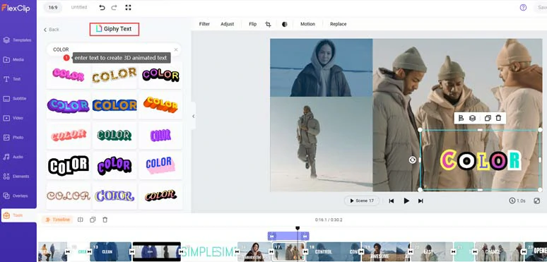Go back from Giphy Text panel
Image resolution: width=547 pixels, height=262 pixels.
pos(52,30)
